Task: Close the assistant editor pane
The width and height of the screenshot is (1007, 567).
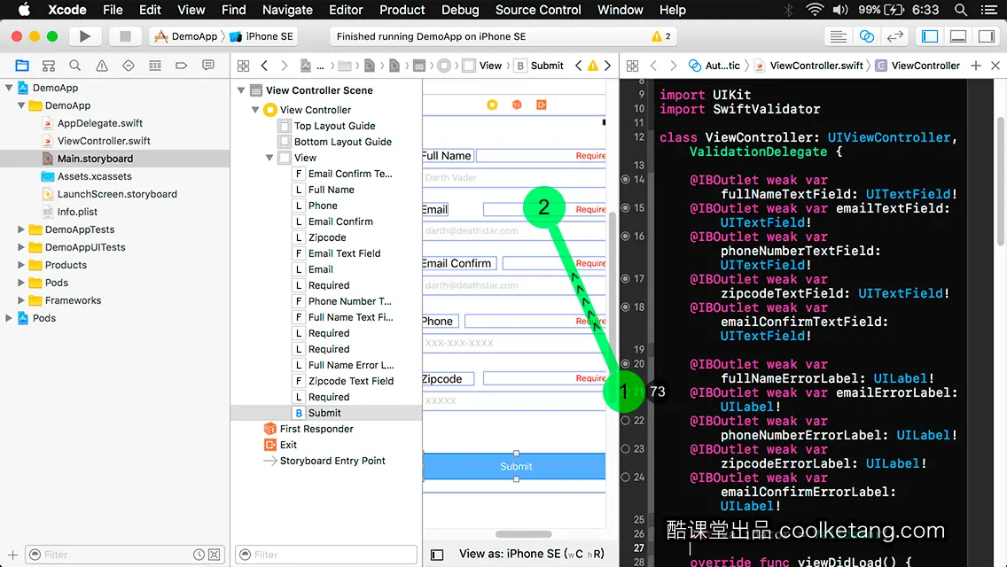Action: (995, 66)
